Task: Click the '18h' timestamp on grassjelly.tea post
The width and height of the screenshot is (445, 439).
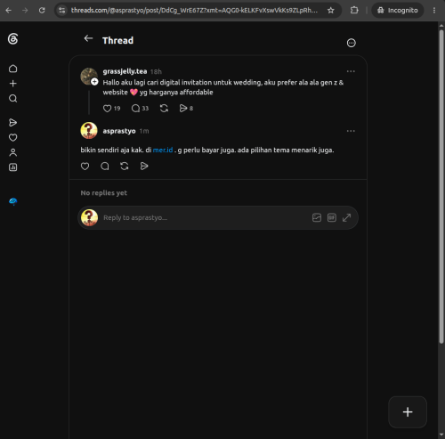Action: pos(156,71)
